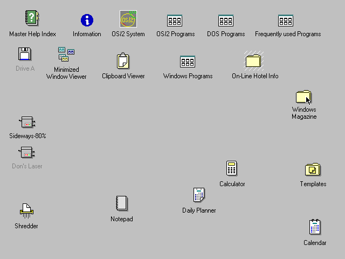Open the OS/2 Programs folder
345x259 pixels.
(x=175, y=21)
